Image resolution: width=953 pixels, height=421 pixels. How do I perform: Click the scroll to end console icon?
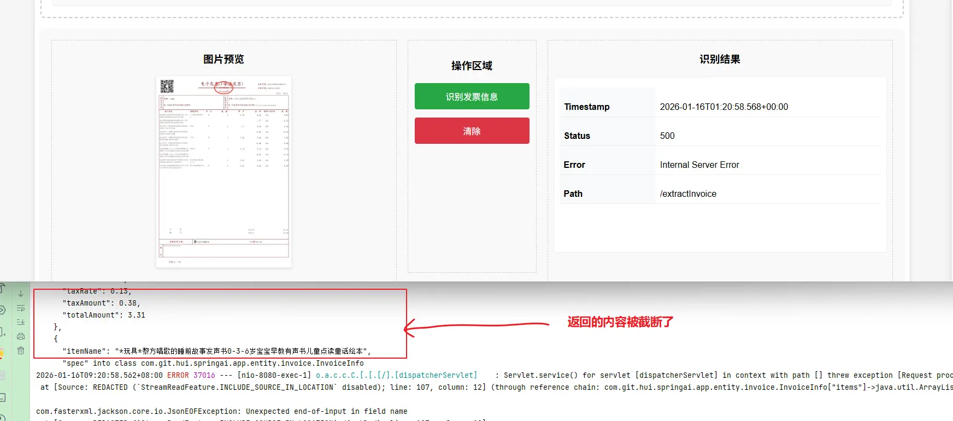(21, 322)
